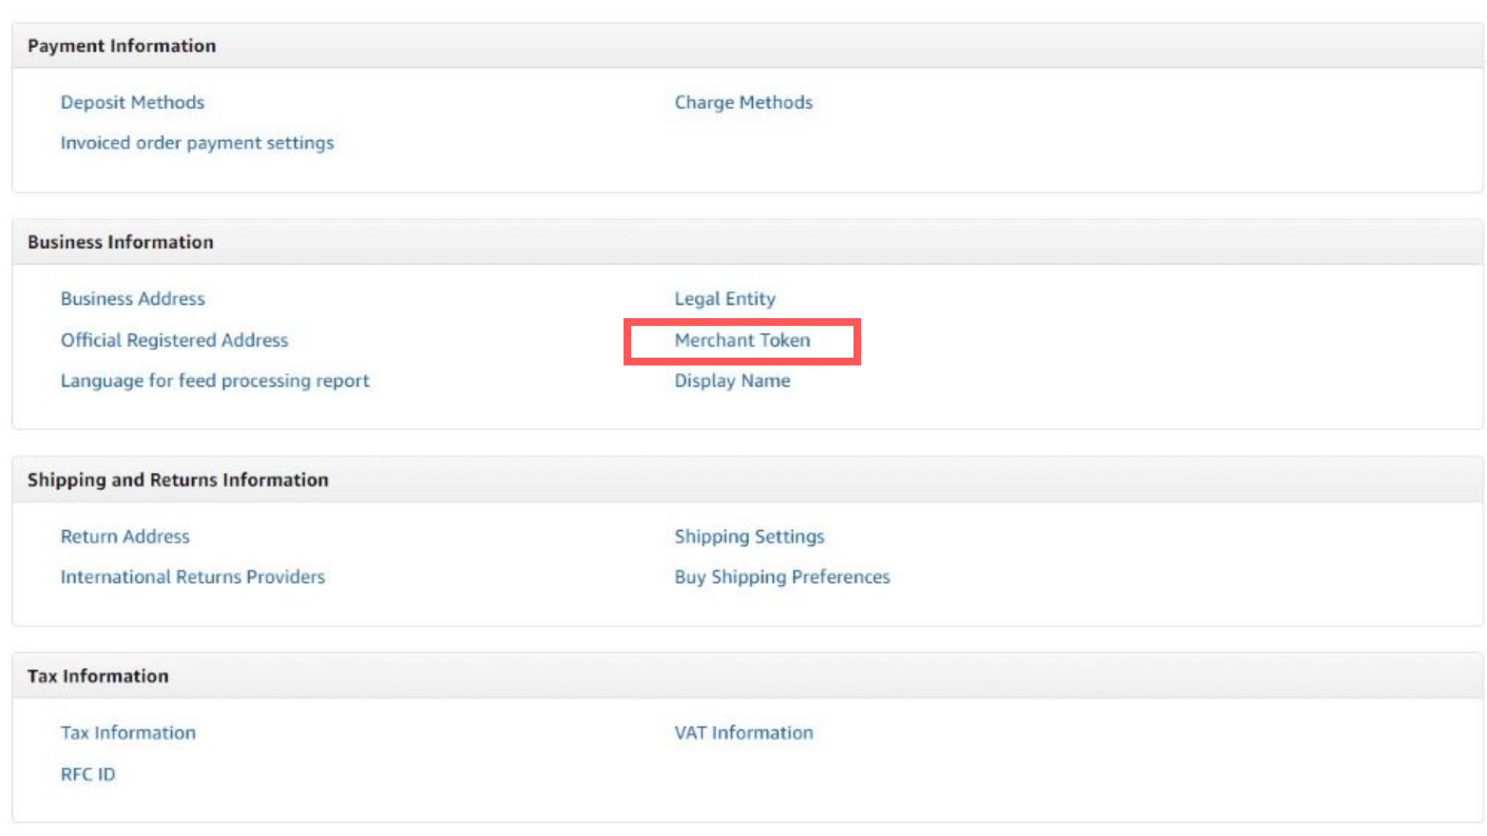Click Shipping and Returns Information header
Screen dimensions: 1487x836
[x=177, y=480]
